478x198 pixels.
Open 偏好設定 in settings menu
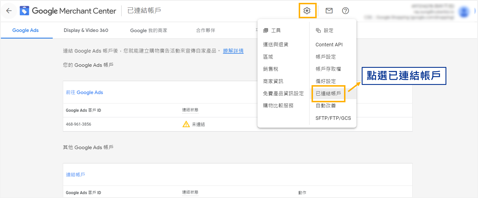326,81
